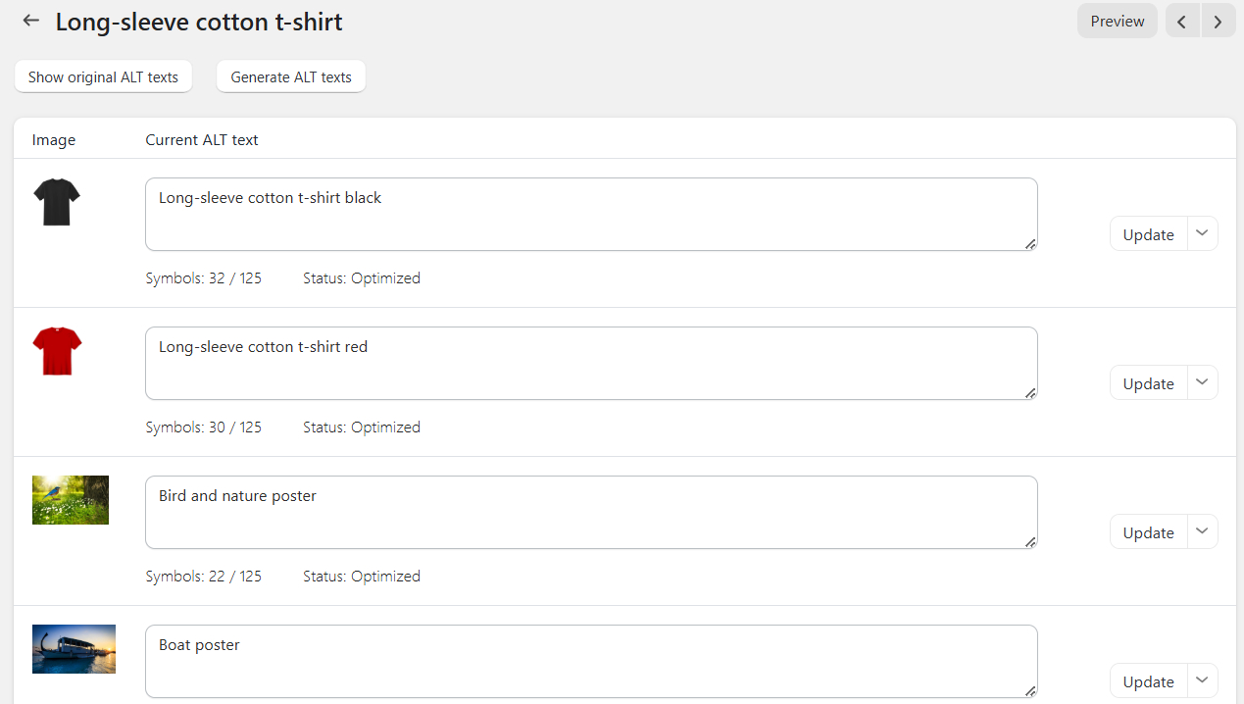
Task: Show original ALT texts
Action: point(103,76)
